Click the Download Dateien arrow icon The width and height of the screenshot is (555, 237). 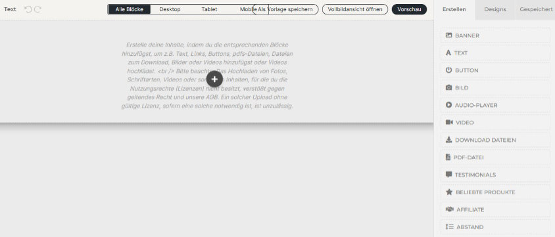[x=449, y=140]
